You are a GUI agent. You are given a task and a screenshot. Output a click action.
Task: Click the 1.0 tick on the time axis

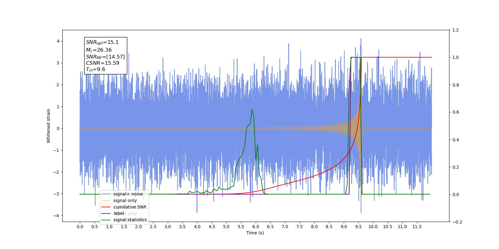click(x=109, y=227)
